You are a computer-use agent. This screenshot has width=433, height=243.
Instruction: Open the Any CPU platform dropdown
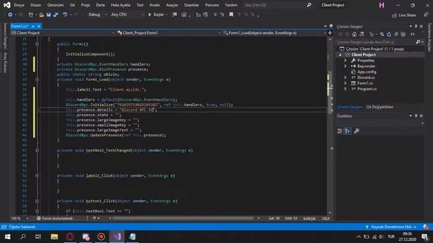tap(127, 15)
